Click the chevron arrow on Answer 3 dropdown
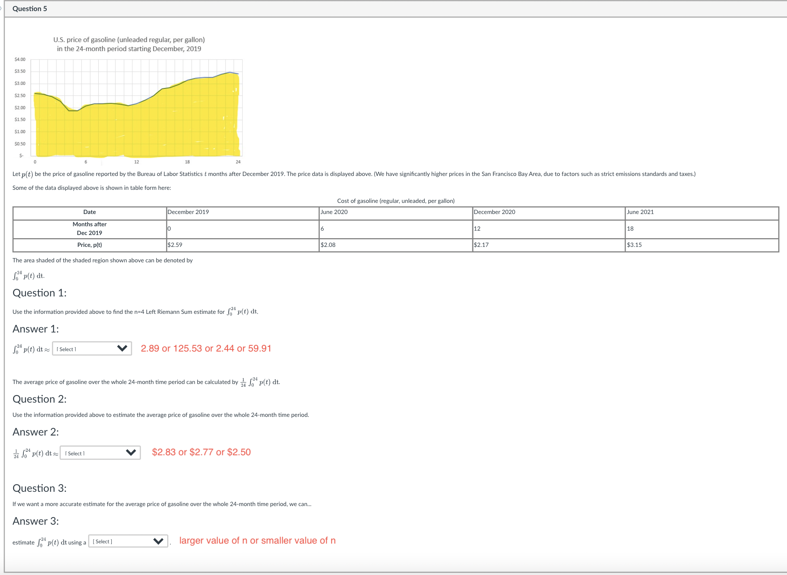The height and width of the screenshot is (575, 787). [x=158, y=541]
